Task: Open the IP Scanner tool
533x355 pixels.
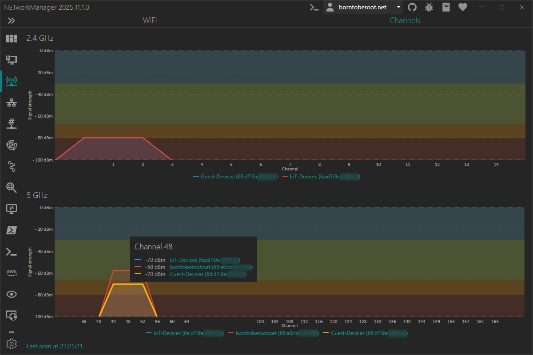Action: 11,103
